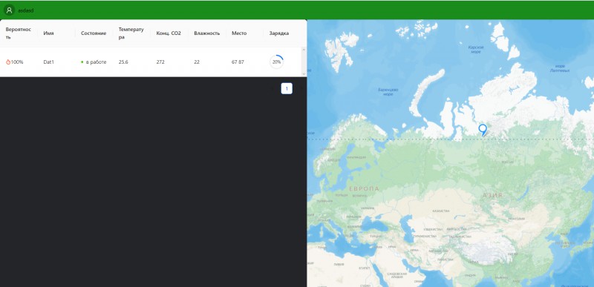Click the АЗИЯ label on map
This screenshot has height=287, width=594.
pyautogui.click(x=492, y=195)
